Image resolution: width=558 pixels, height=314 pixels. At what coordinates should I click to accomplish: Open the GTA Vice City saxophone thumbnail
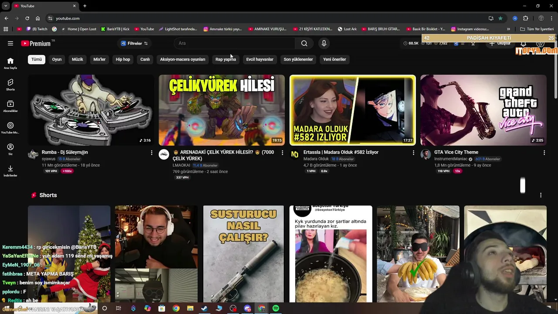click(x=483, y=110)
